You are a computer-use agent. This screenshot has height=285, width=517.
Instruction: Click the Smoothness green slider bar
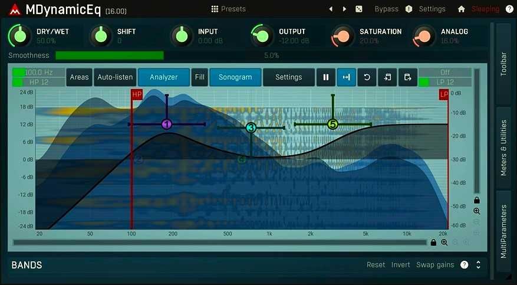click(271, 55)
